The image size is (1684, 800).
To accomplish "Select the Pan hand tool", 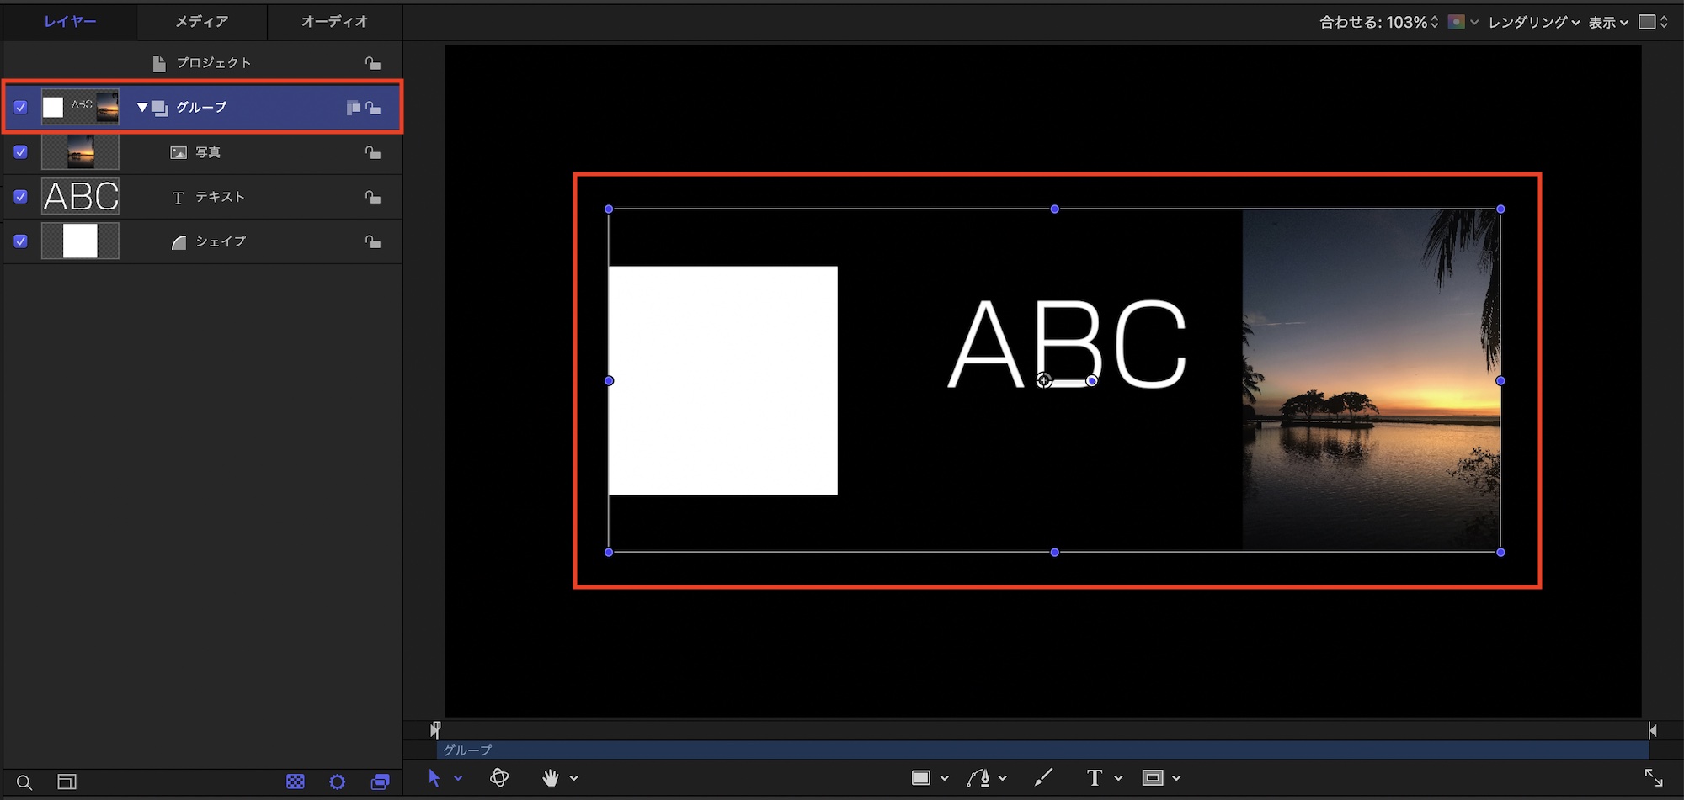I will [551, 778].
